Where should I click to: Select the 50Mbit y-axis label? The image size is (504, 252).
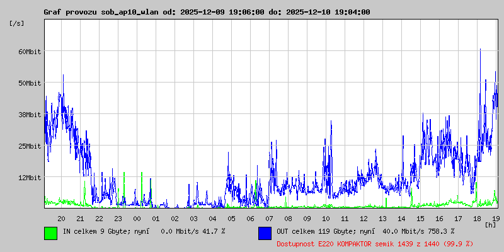pos(30,83)
